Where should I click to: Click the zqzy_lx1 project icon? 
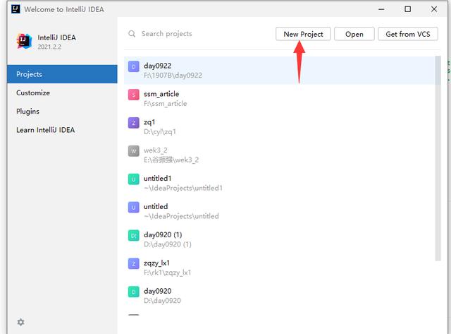click(133, 263)
